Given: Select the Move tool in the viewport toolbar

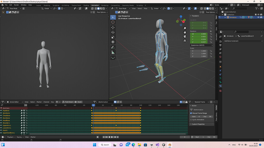Looking at the screenshot, I should pyautogui.click(x=113, y=28).
